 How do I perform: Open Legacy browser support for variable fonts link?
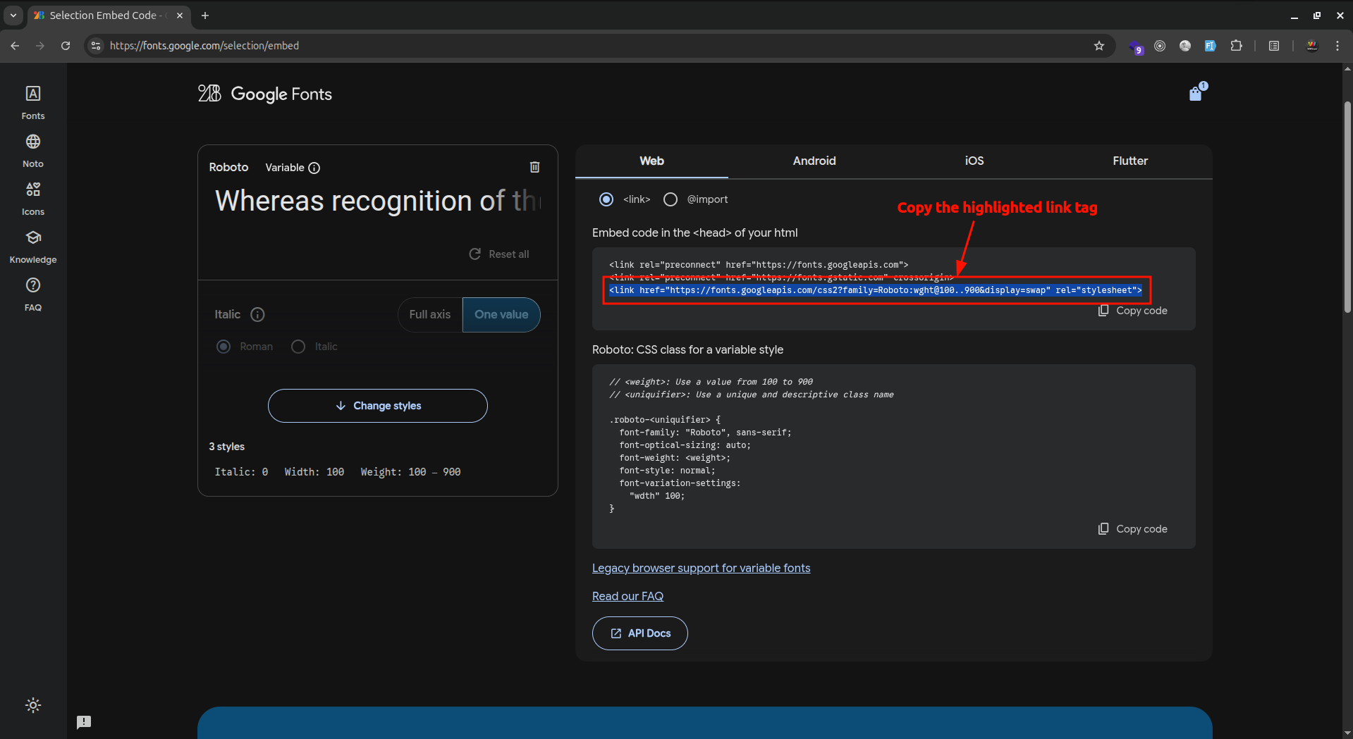point(701,568)
